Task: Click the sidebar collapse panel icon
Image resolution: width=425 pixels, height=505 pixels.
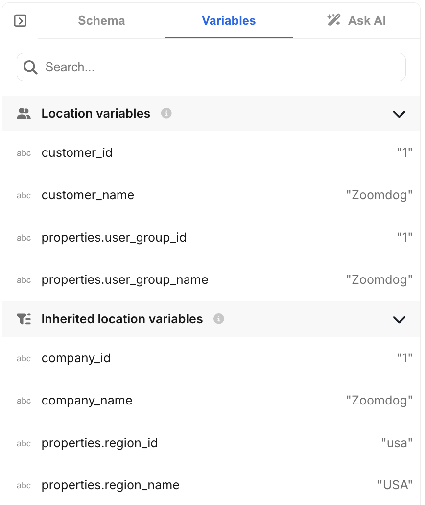Action: tap(20, 21)
